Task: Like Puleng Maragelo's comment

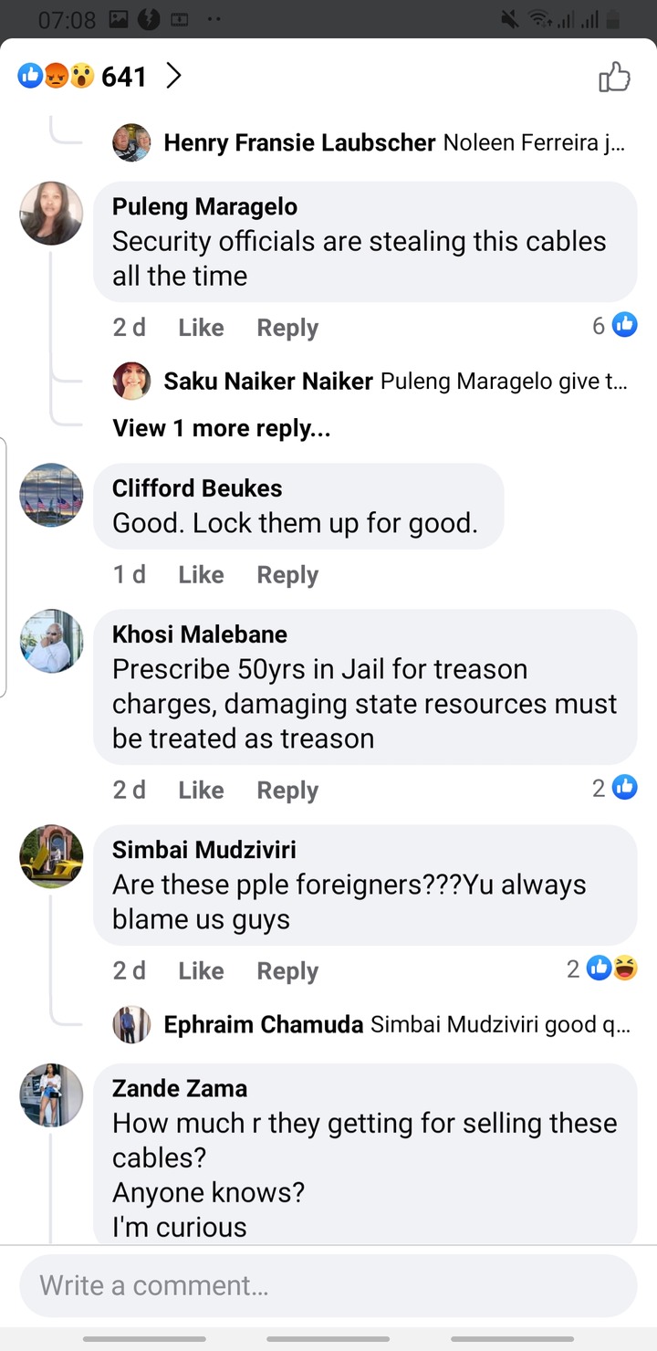Action: (201, 328)
